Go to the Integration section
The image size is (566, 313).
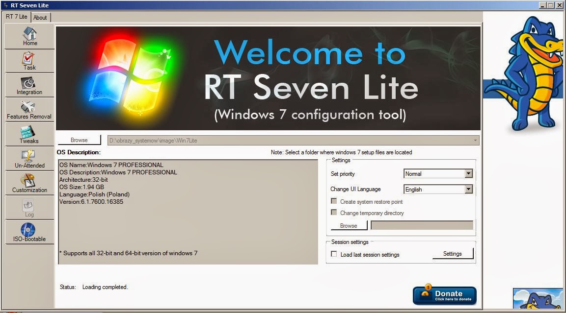(29, 85)
